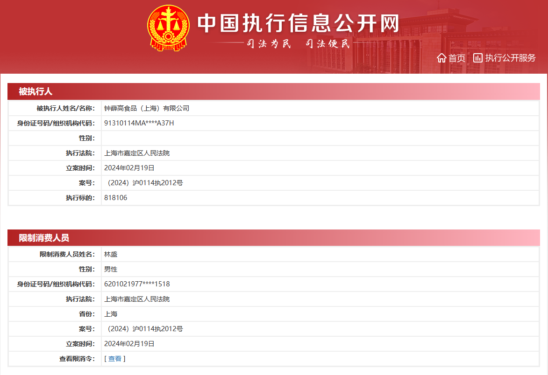This screenshot has width=548, height=375.
Task: Click the 执行标的 value 818106
Action: click(116, 198)
